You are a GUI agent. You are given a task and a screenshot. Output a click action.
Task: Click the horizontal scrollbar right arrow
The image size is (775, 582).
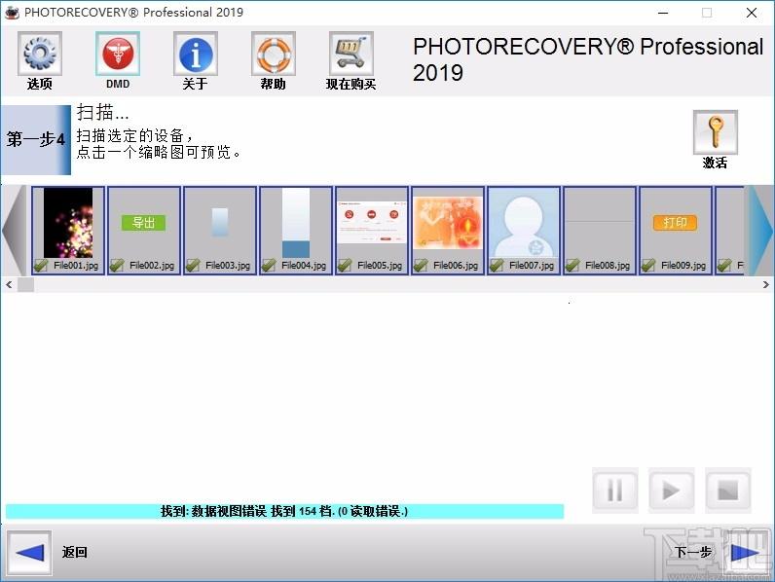(766, 285)
